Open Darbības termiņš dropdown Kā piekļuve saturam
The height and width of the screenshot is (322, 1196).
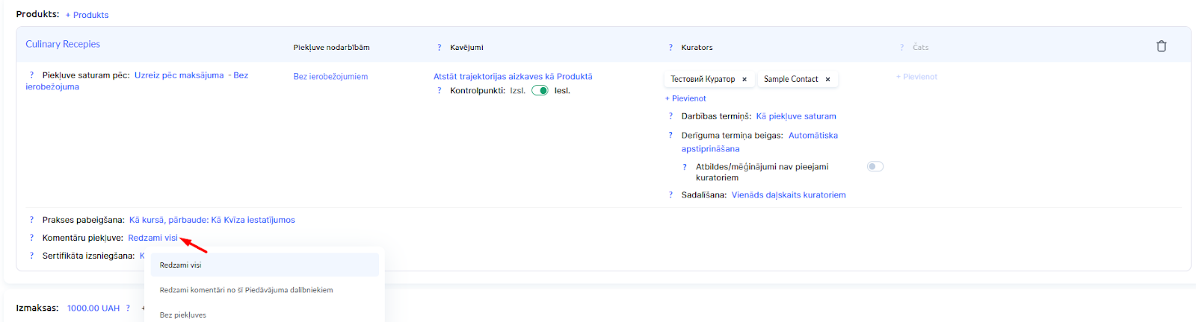pos(795,116)
